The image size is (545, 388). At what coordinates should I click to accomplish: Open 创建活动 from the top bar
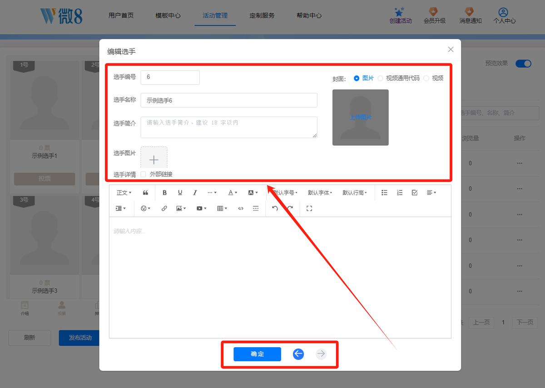pos(401,16)
